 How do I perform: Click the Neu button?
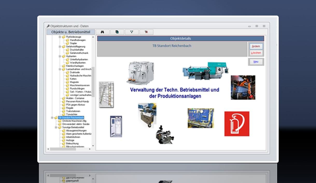256,62
